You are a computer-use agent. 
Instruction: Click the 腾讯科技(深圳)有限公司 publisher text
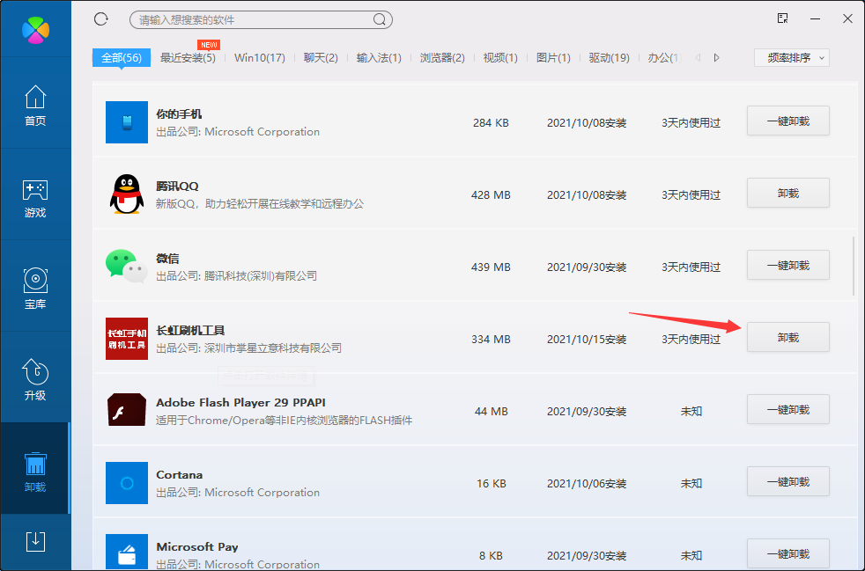(261, 276)
